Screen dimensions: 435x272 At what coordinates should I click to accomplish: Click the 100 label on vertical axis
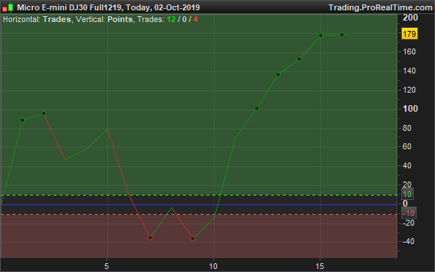pos(410,109)
